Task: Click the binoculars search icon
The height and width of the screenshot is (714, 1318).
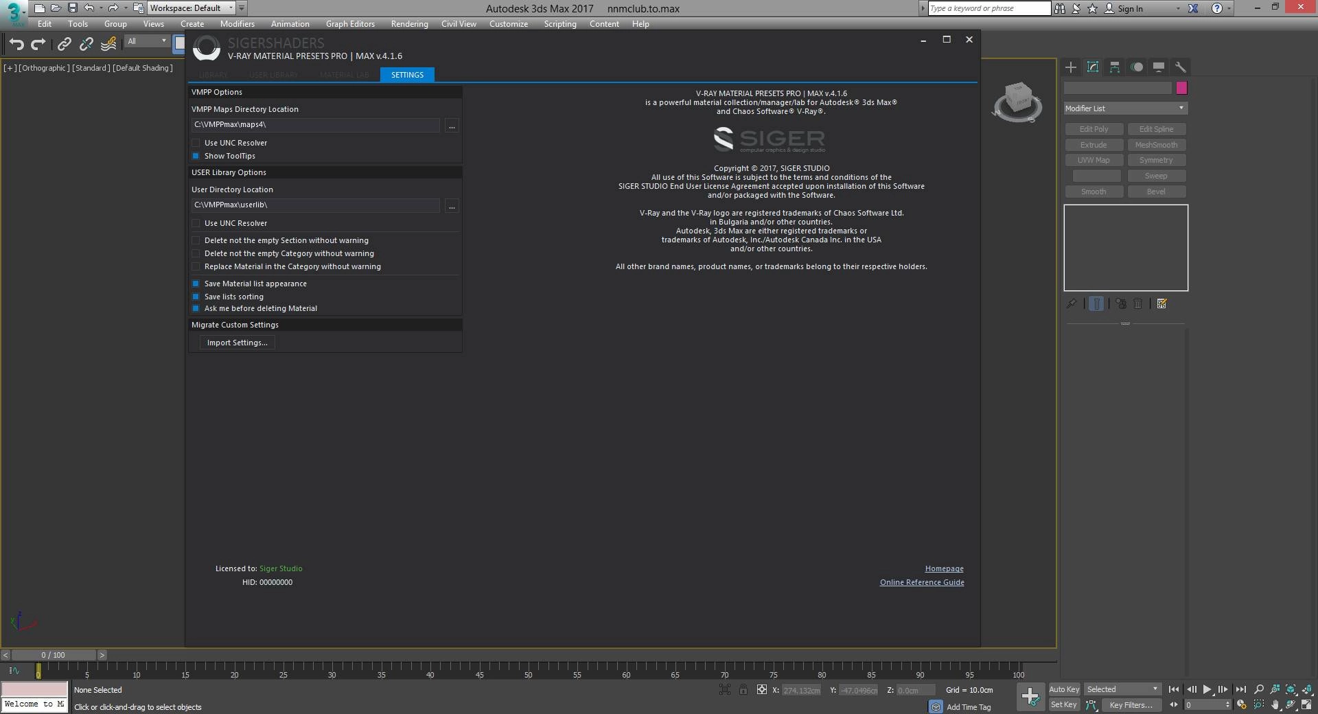Action: click(x=1060, y=8)
